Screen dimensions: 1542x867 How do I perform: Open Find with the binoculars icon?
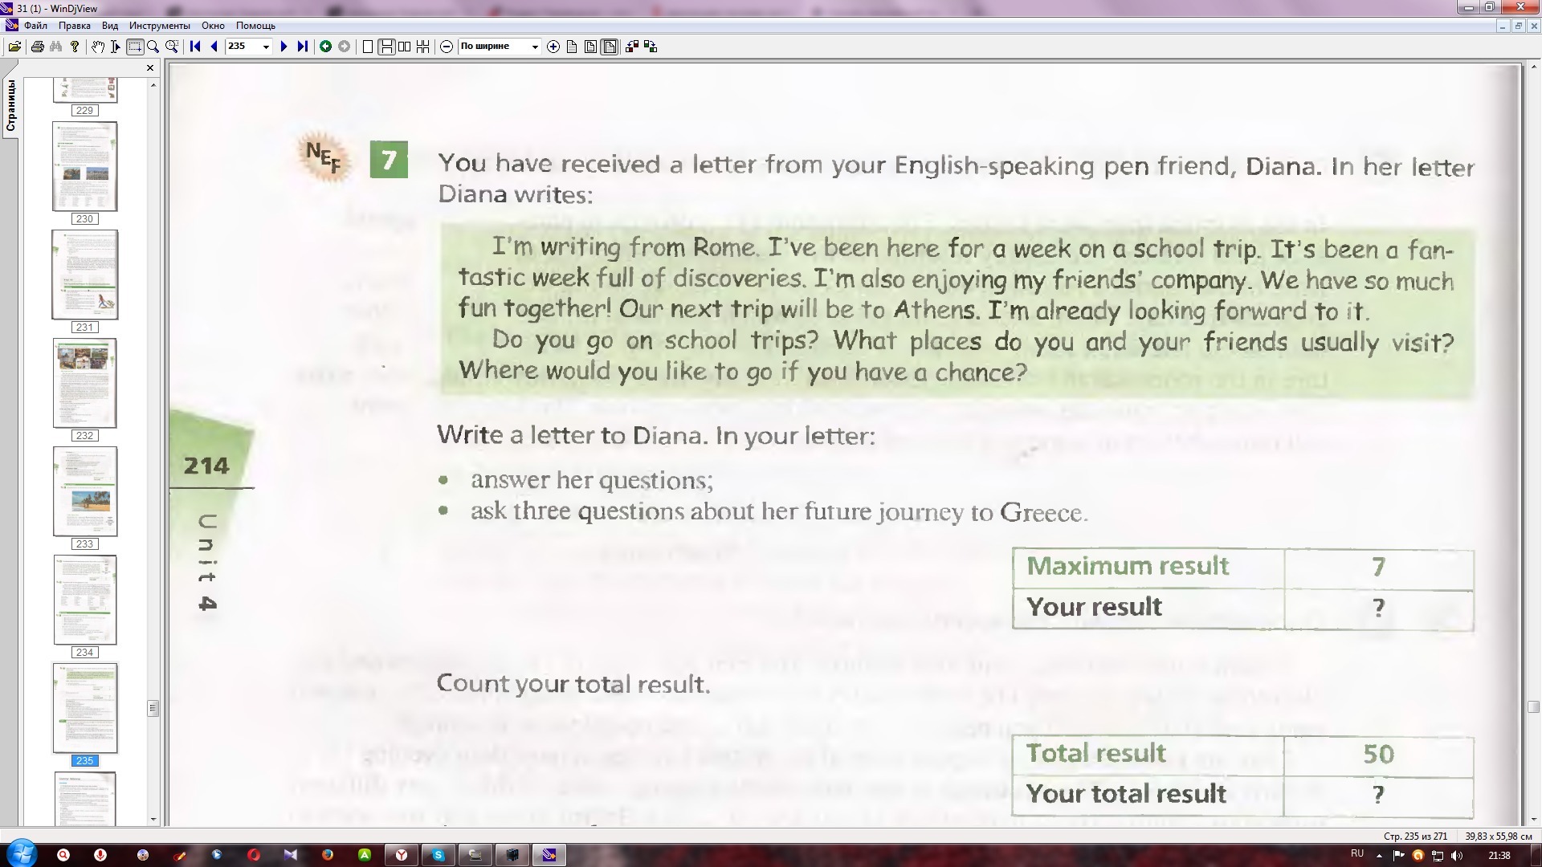[56, 47]
